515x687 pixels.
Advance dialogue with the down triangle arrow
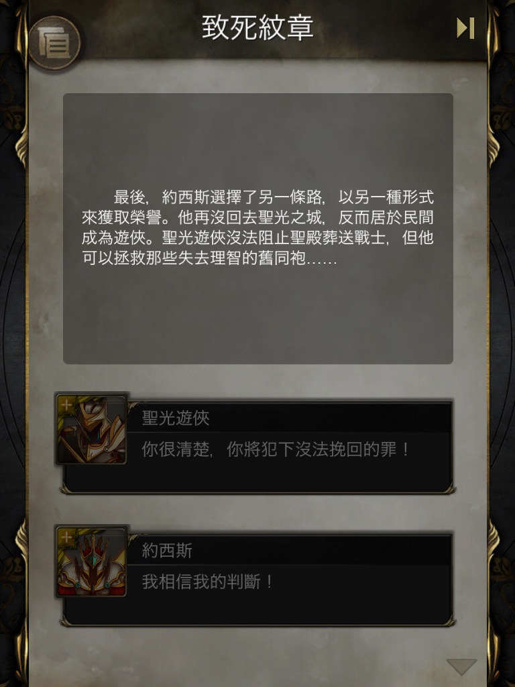point(461,666)
